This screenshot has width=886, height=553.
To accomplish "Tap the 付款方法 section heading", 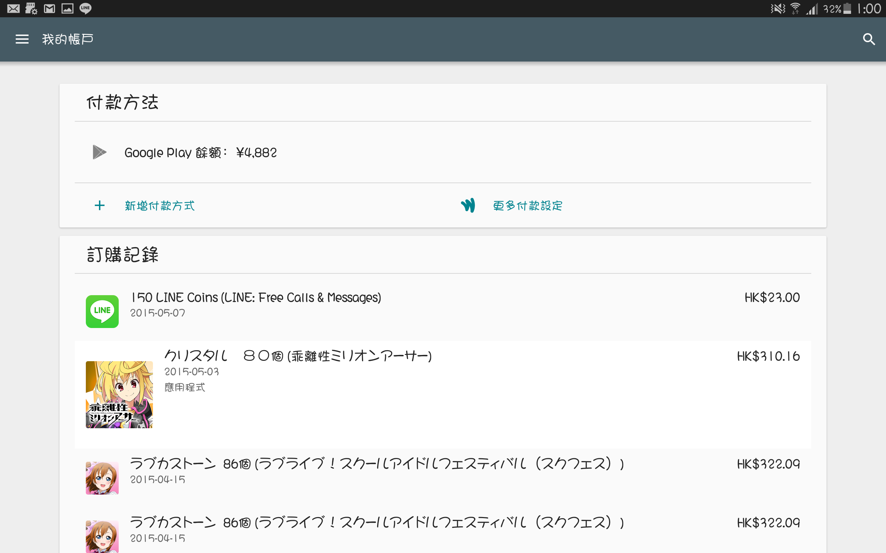I will [x=122, y=102].
